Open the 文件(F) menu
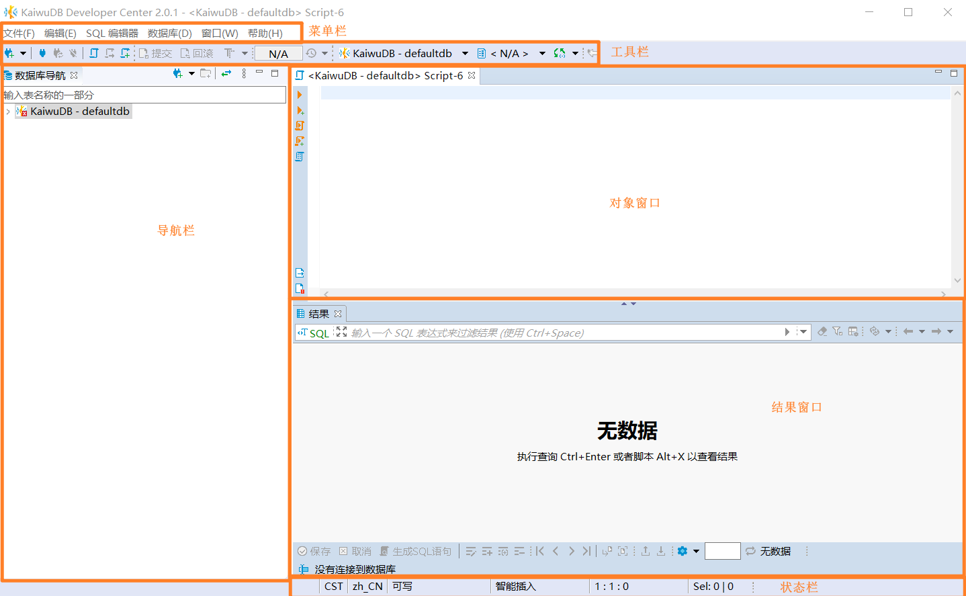The image size is (966, 596). [x=19, y=33]
